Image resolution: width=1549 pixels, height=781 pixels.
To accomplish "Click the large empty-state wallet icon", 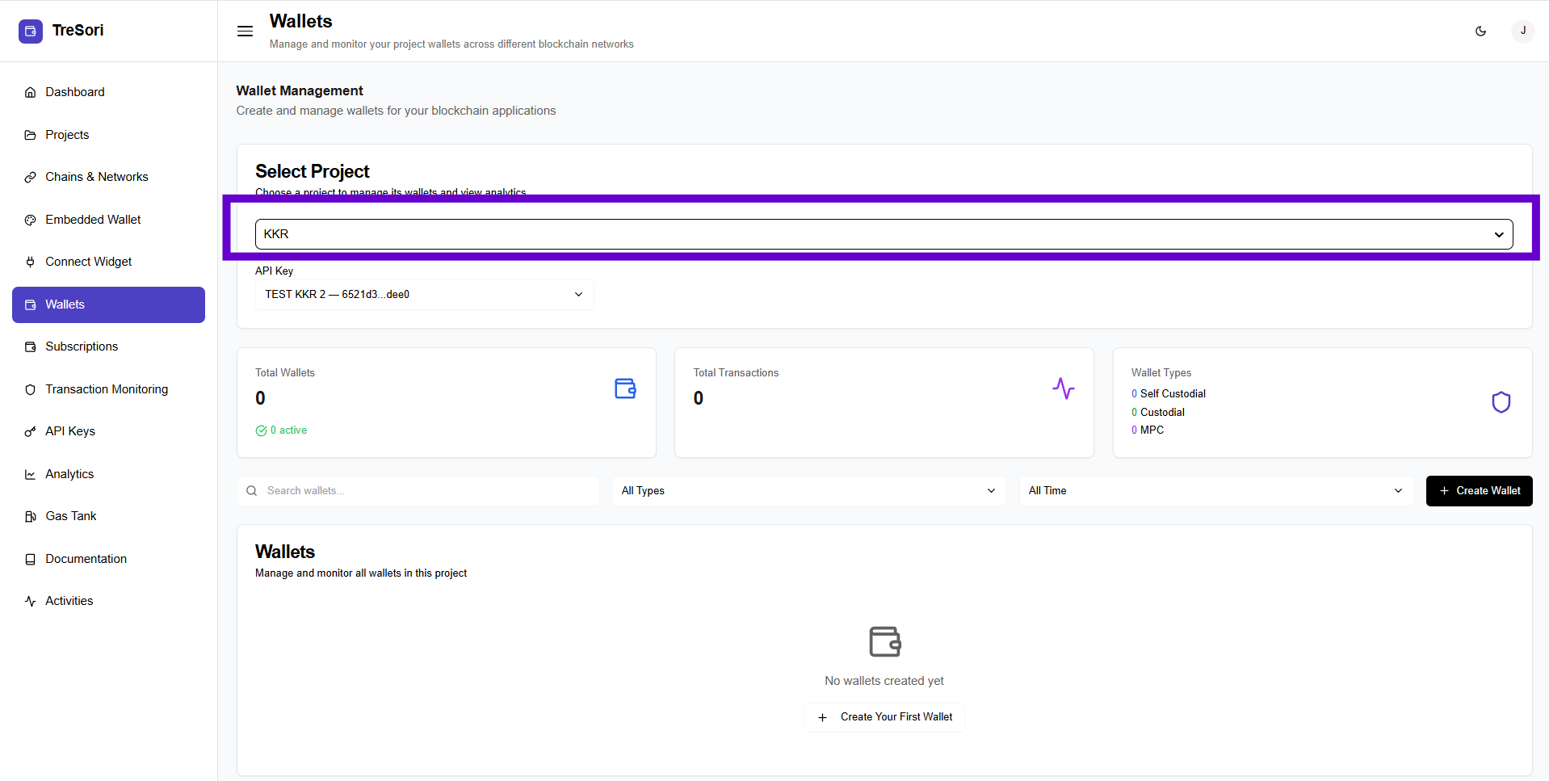I will tap(884, 642).
